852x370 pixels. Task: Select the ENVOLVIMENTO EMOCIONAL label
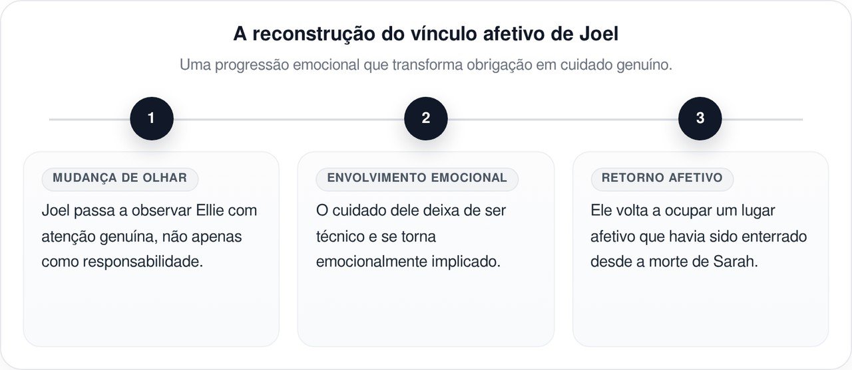click(x=417, y=178)
